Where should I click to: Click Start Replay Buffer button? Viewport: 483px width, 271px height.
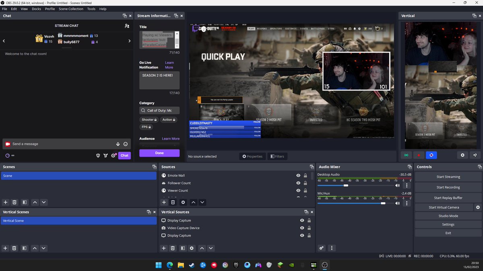(x=448, y=198)
